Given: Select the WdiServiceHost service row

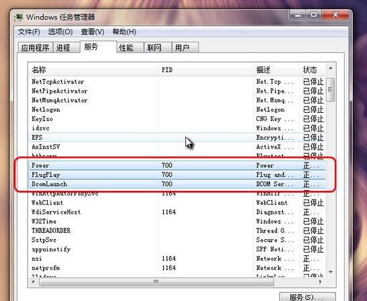Looking at the screenshot, I should (177, 212).
